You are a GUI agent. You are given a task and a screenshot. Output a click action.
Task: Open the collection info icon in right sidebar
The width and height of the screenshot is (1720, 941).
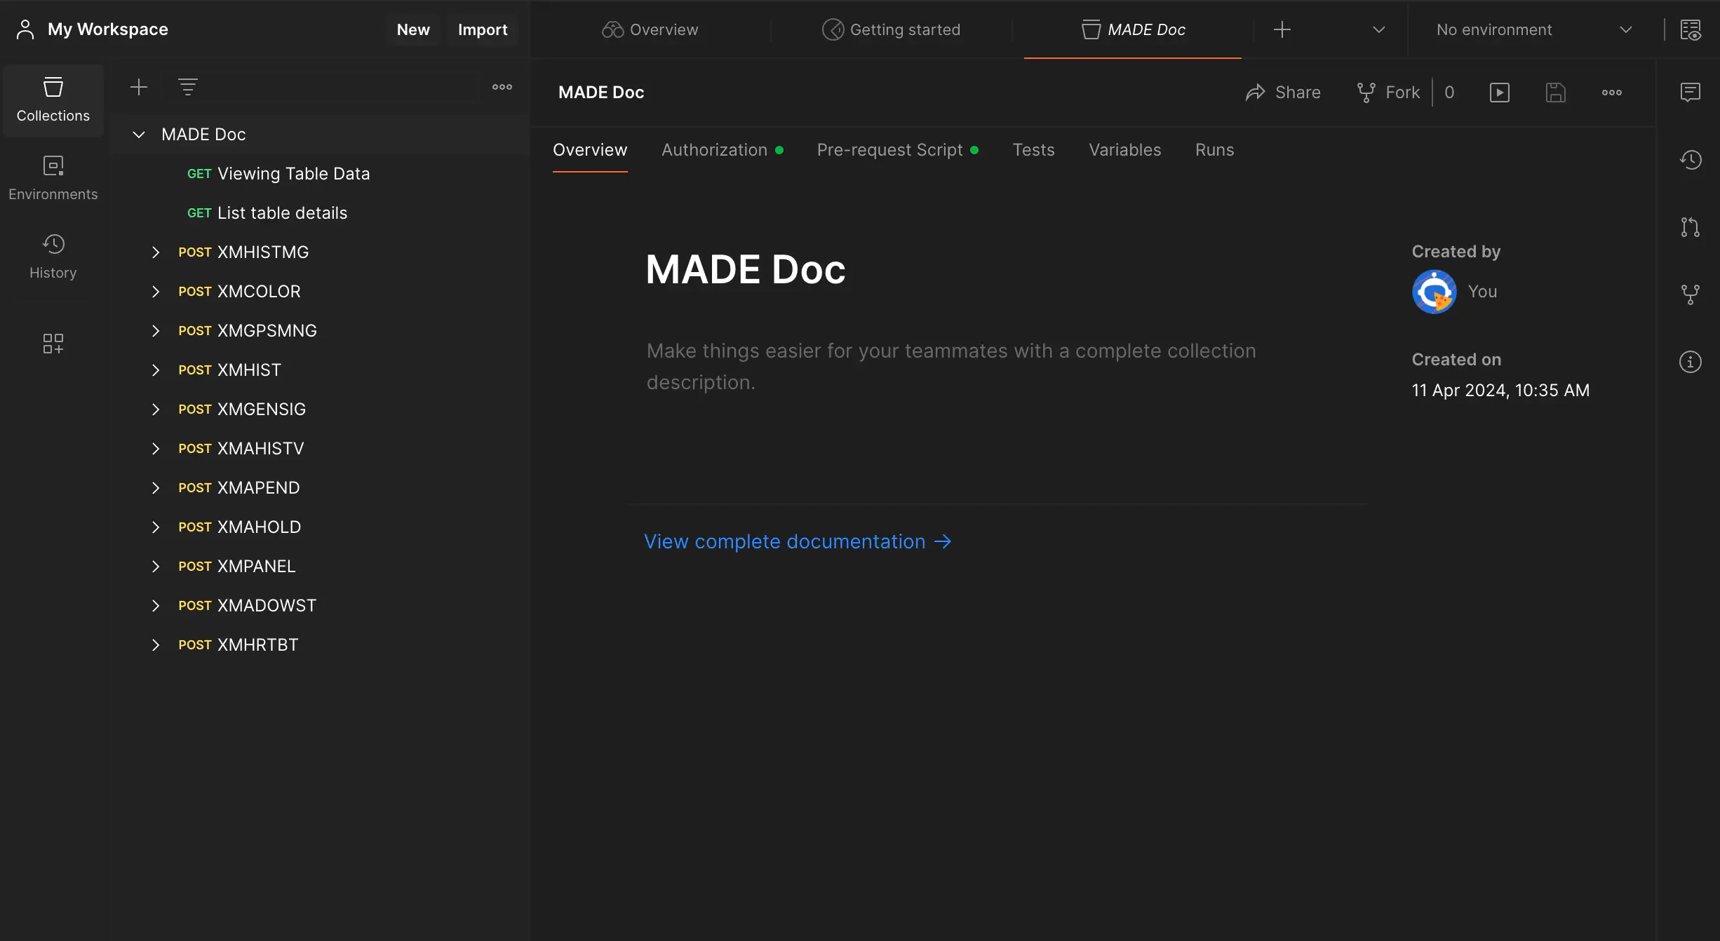click(1691, 362)
